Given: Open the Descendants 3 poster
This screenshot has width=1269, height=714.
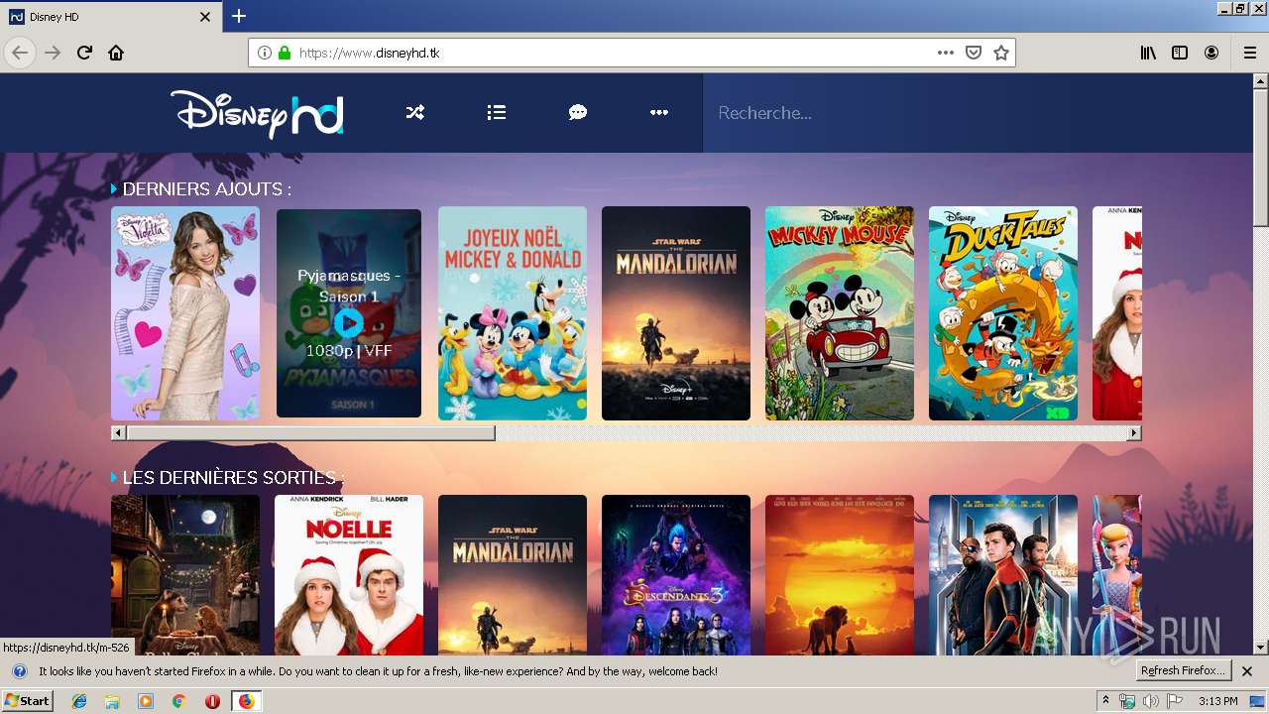Looking at the screenshot, I should click(676, 575).
